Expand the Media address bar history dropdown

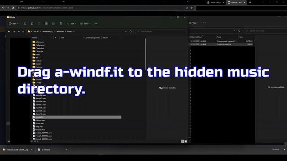(126, 32)
